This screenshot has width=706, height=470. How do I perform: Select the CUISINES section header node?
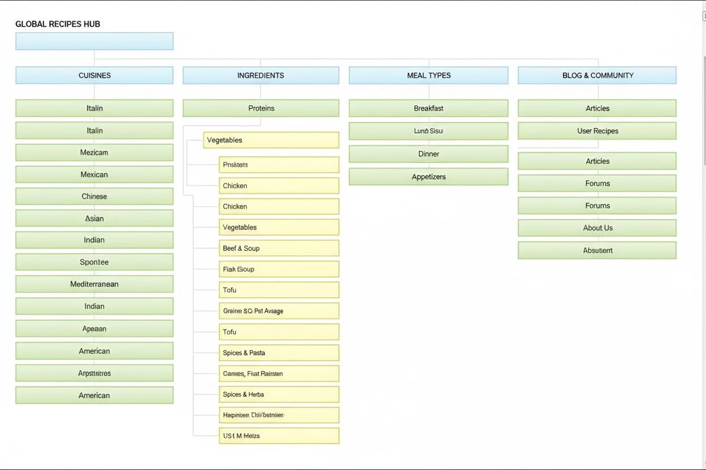[x=94, y=75]
